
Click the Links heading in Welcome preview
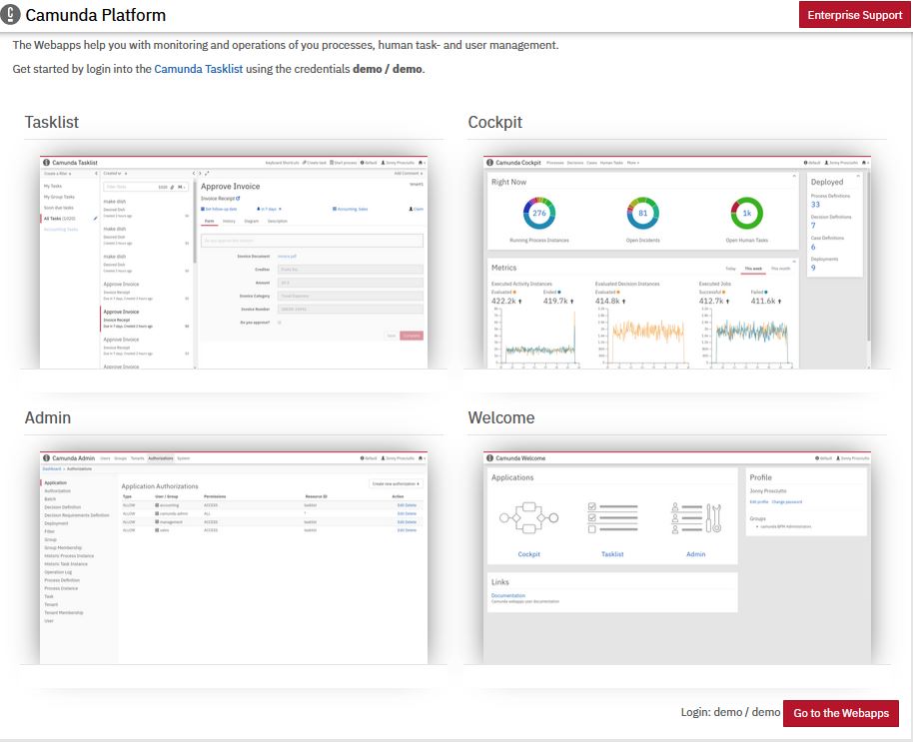(499, 582)
